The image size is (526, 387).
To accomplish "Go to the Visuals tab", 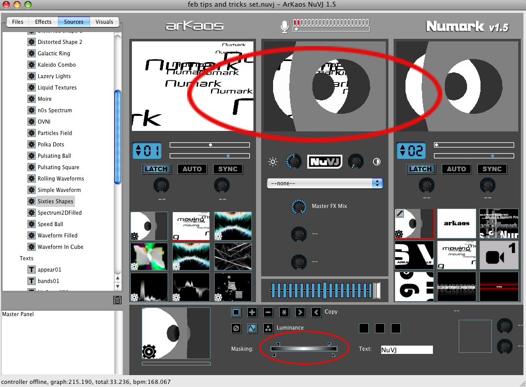I will [x=104, y=22].
